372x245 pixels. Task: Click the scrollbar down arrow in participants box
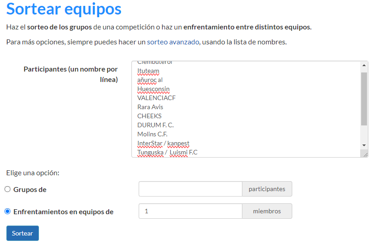click(x=364, y=145)
